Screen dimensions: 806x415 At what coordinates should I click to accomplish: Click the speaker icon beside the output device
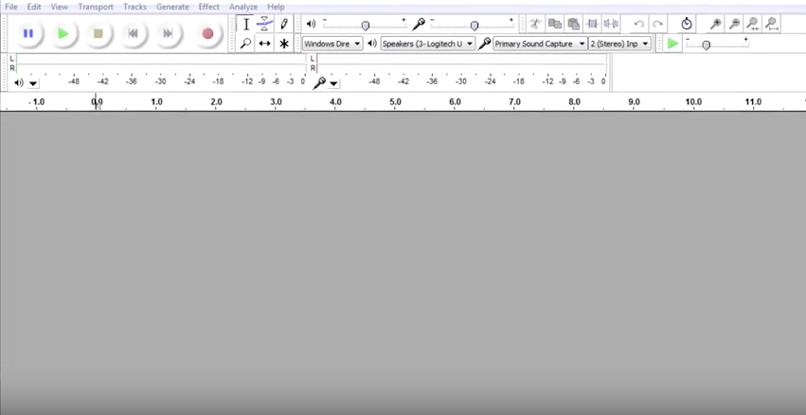click(372, 44)
